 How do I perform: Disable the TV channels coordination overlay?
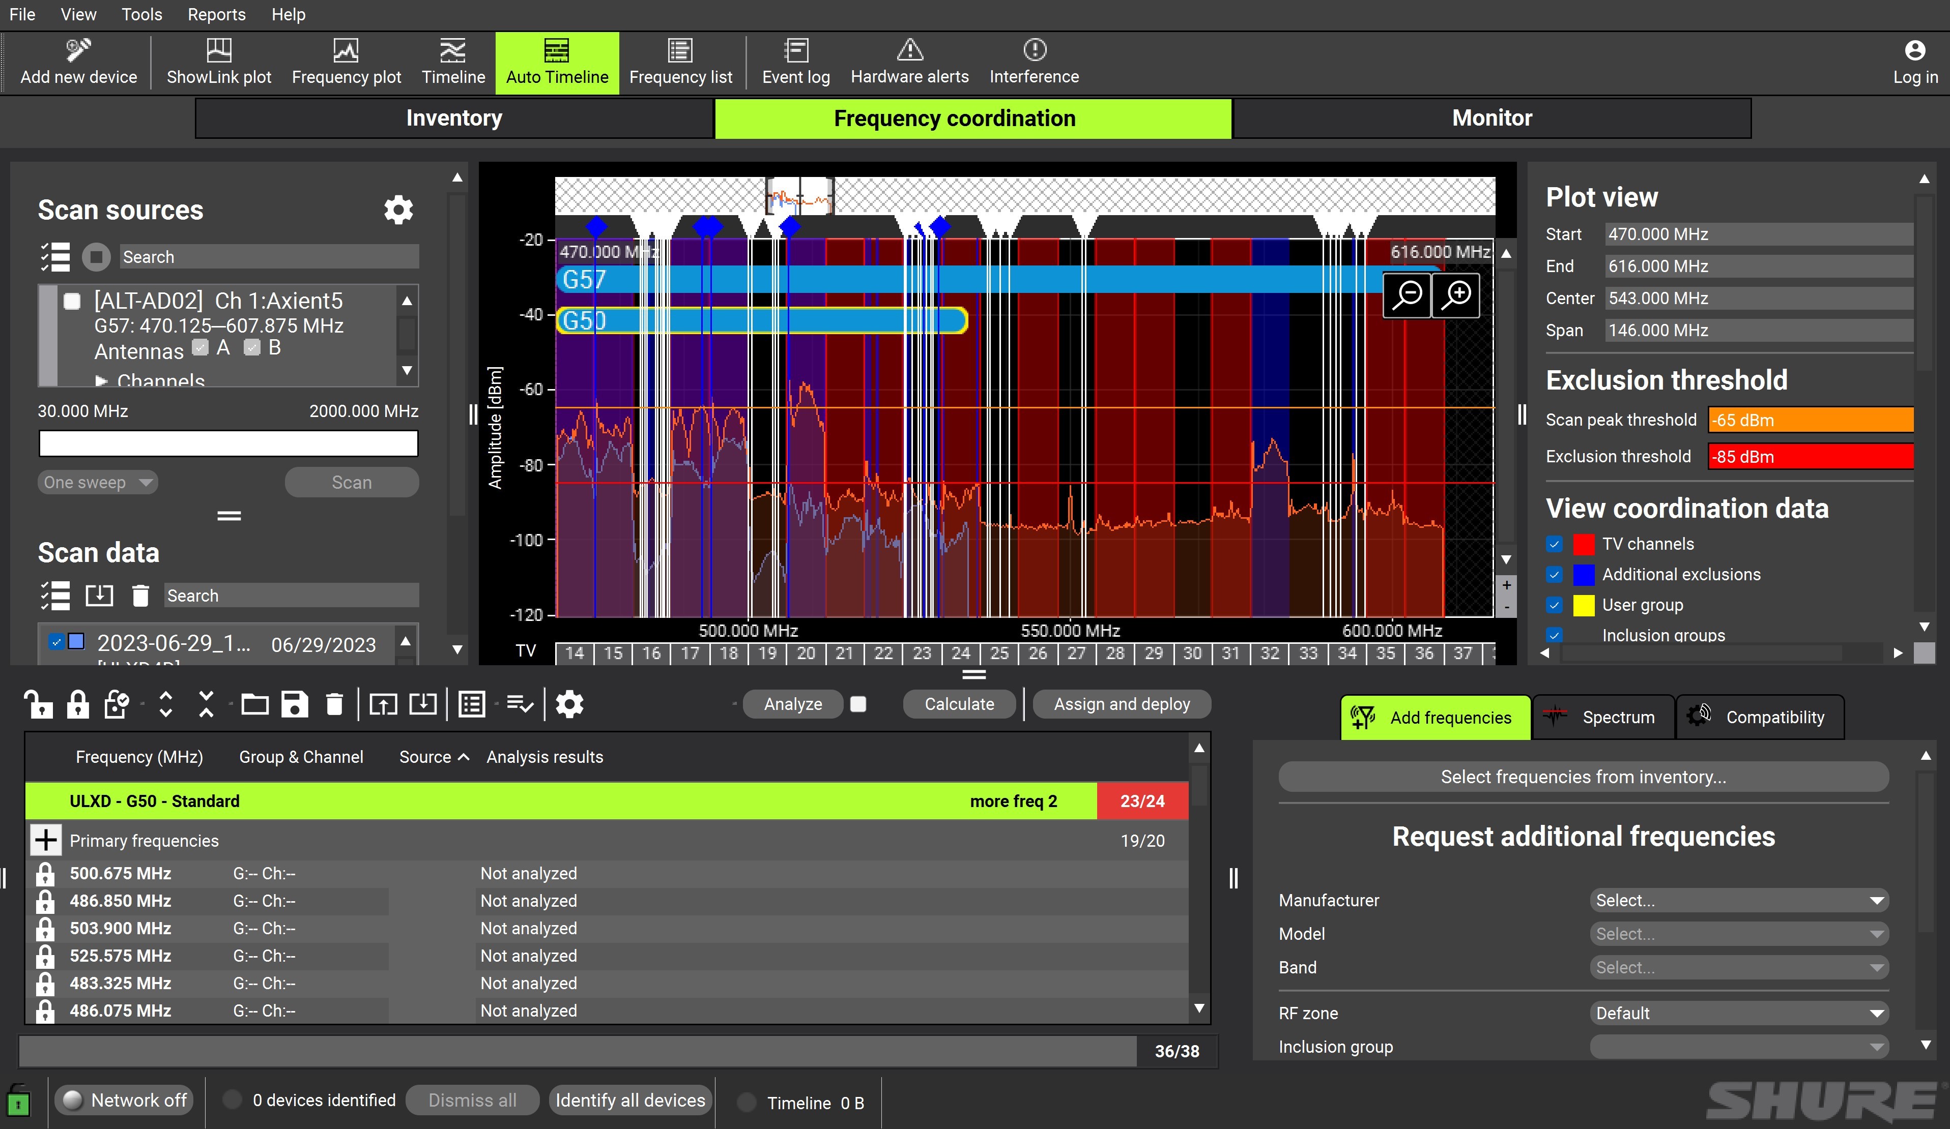1555,544
